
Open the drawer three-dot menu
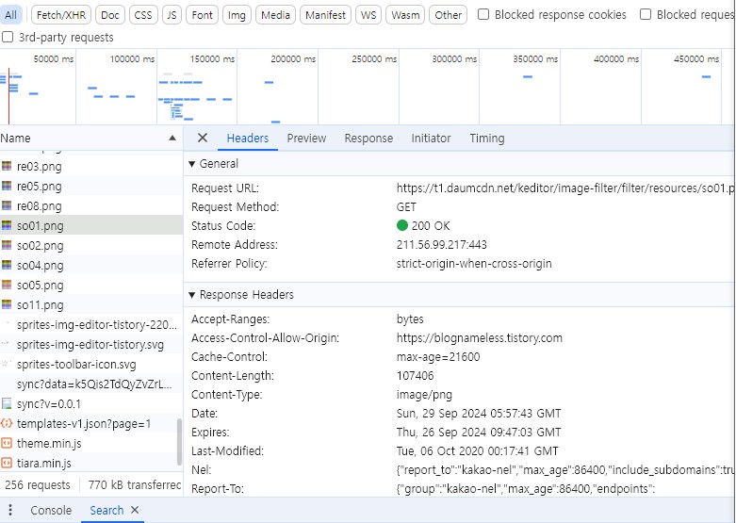[10, 510]
